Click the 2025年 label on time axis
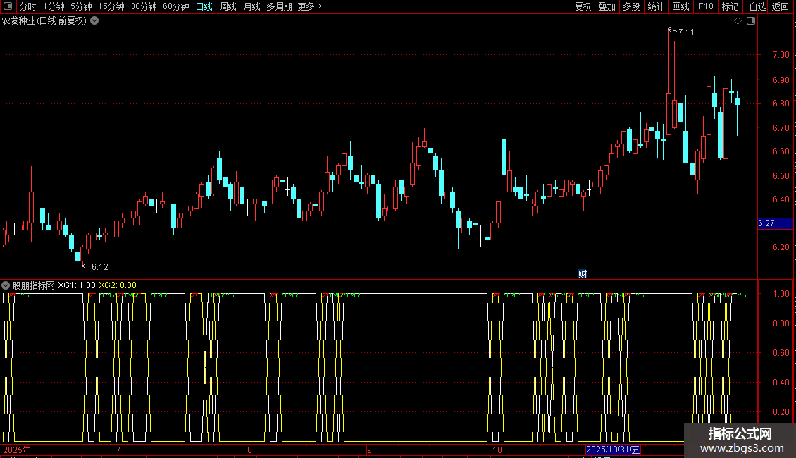The image size is (796, 458). point(17,450)
